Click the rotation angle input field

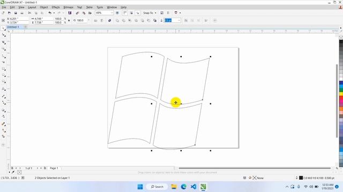[x=81, y=20]
